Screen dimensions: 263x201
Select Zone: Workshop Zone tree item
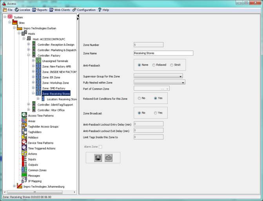[x=56, y=83]
